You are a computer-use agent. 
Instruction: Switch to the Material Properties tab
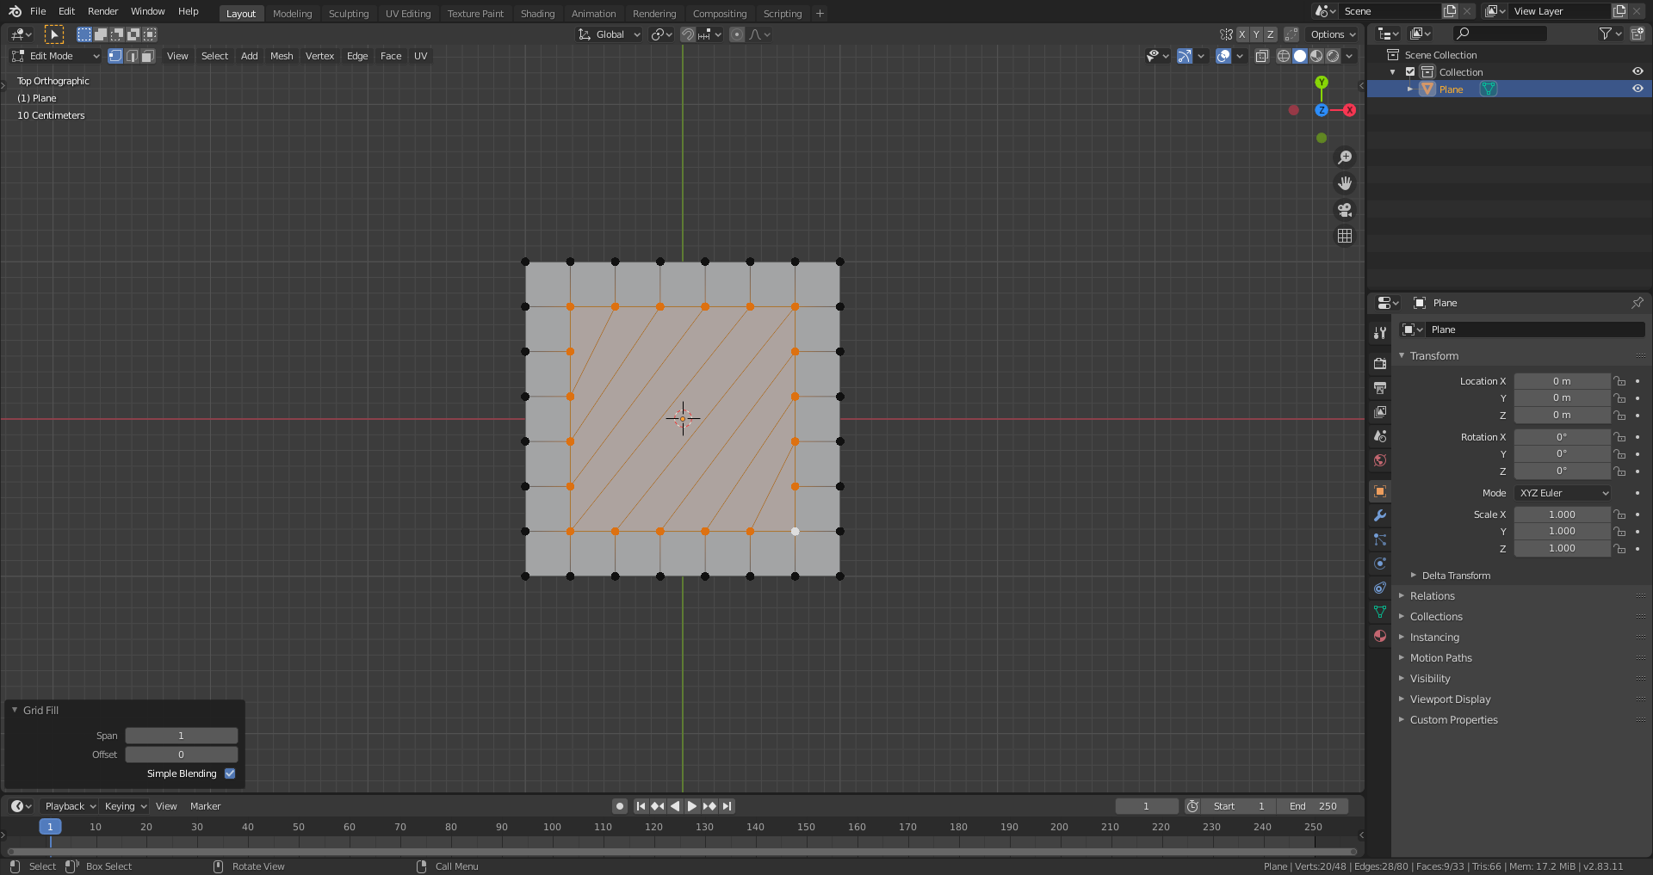click(1379, 636)
